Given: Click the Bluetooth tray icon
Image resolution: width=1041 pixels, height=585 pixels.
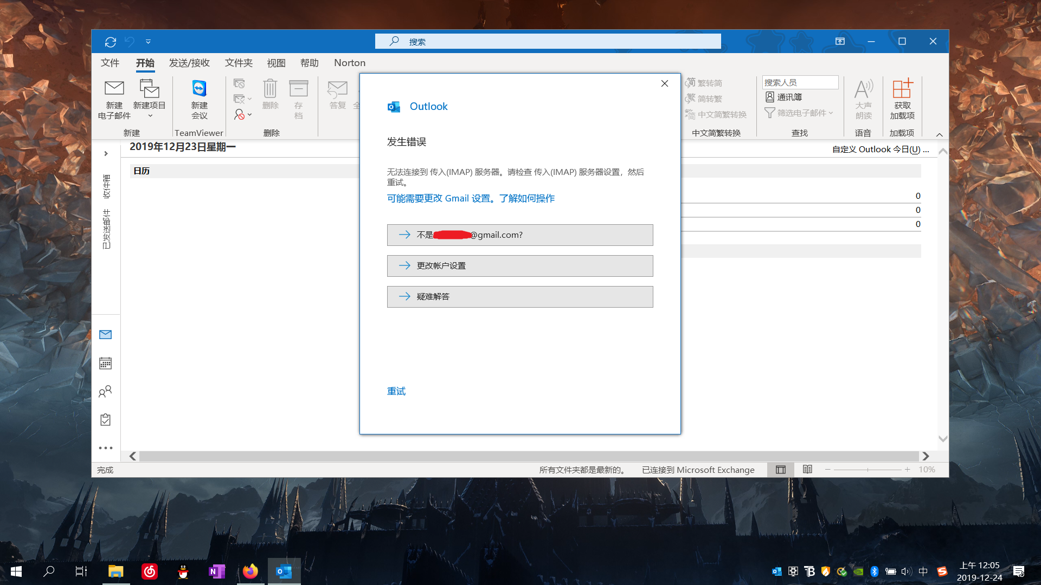Looking at the screenshot, I should (x=874, y=571).
